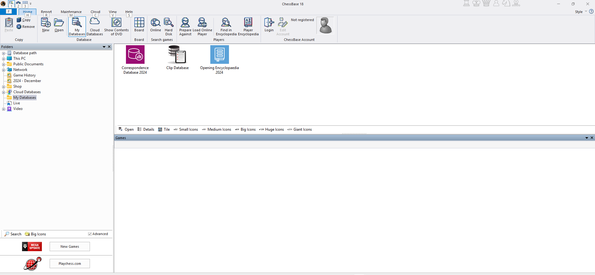The width and height of the screenshot is (595, 275).
Task: Expand the This PC tree node
Action: coord(4,59)
